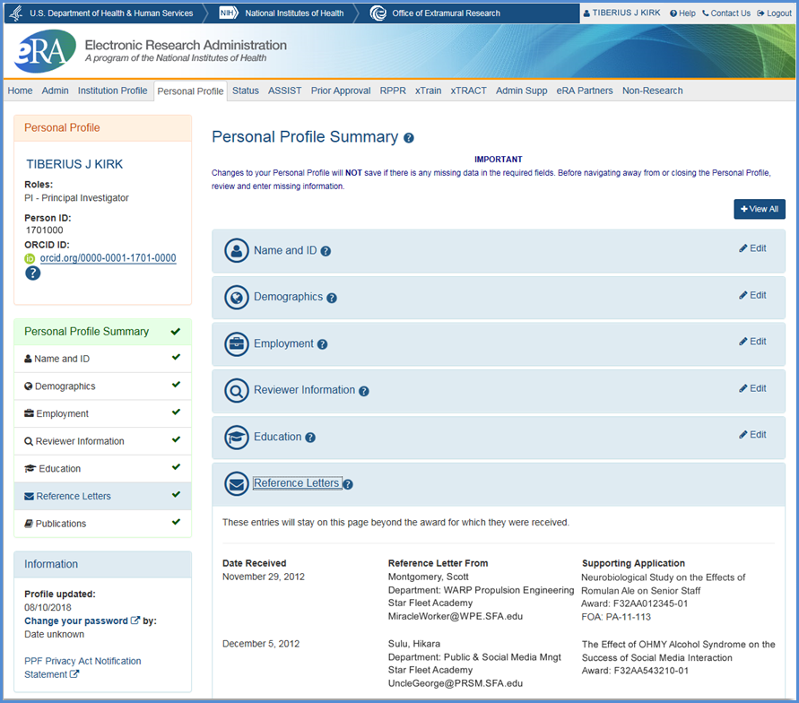Image resolution: width=799 pixels, height=703 pixels.
Task: Select Personal Profile Summary in sidebar
Action: (x=102, y=332)
